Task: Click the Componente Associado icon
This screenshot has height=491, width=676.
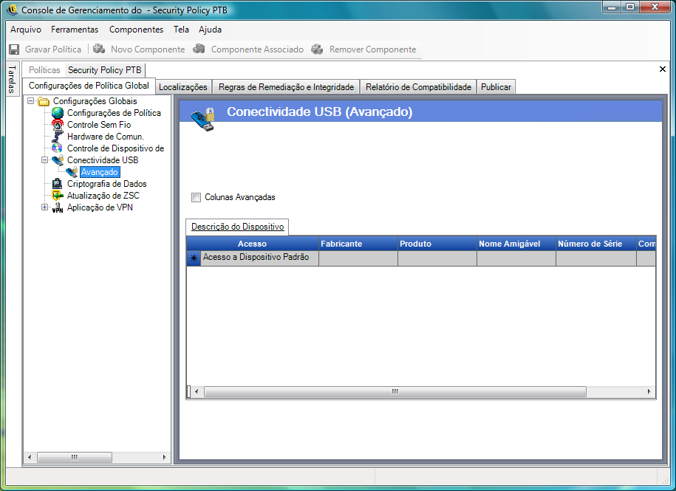Action: (199, 49)
